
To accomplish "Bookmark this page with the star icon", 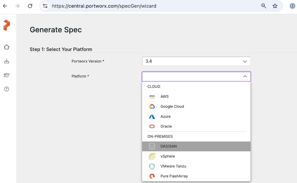I will 275,6.
